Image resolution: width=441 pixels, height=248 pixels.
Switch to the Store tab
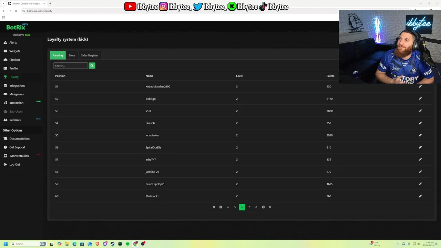[72, 55]
